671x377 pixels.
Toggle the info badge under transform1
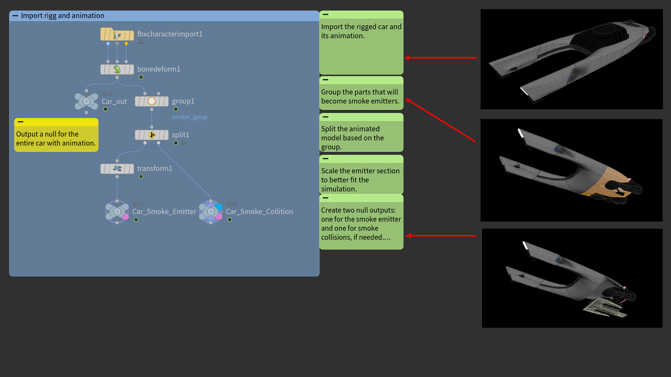pyautogui.click(x=141, y=177)
